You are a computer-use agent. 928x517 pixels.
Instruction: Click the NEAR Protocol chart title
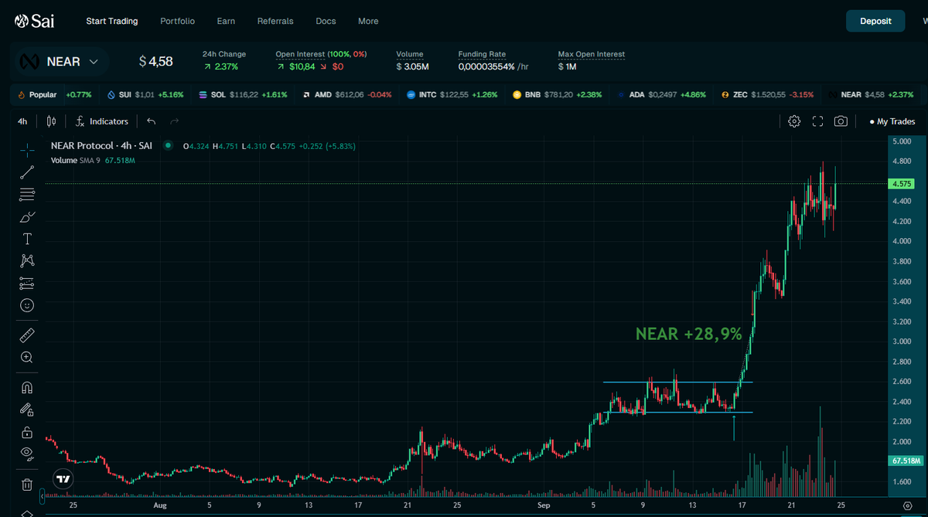(x=101, y=145)
